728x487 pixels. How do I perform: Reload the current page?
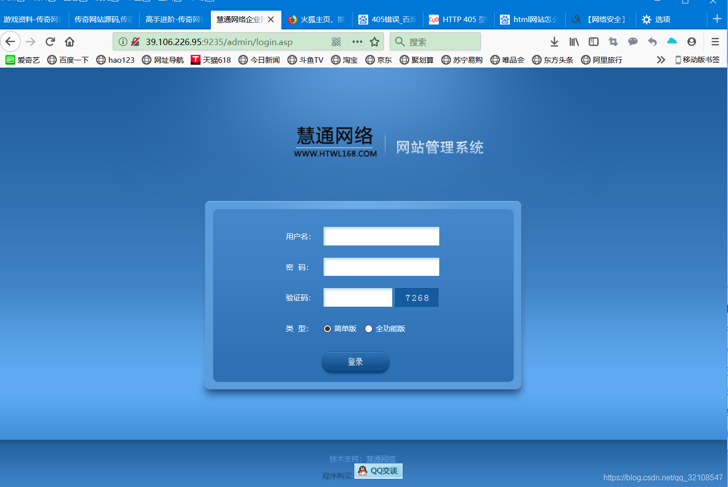coord(50,42)
